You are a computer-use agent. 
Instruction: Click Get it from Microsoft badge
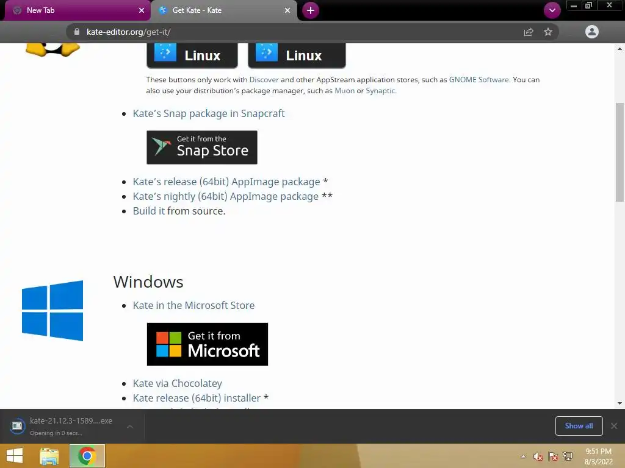tap(208, 344)
